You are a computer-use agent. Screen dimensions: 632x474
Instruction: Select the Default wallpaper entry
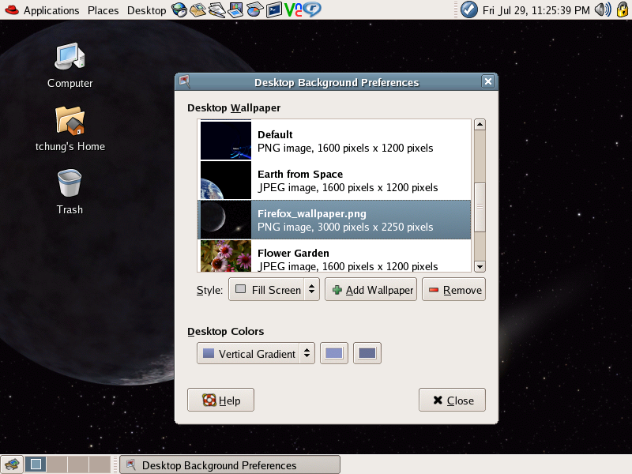(334, 141)
